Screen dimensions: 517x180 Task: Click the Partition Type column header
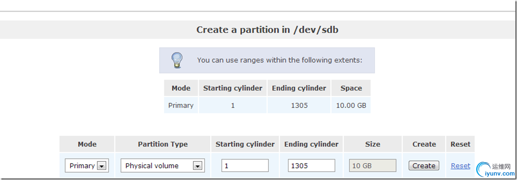click(163, 144)
